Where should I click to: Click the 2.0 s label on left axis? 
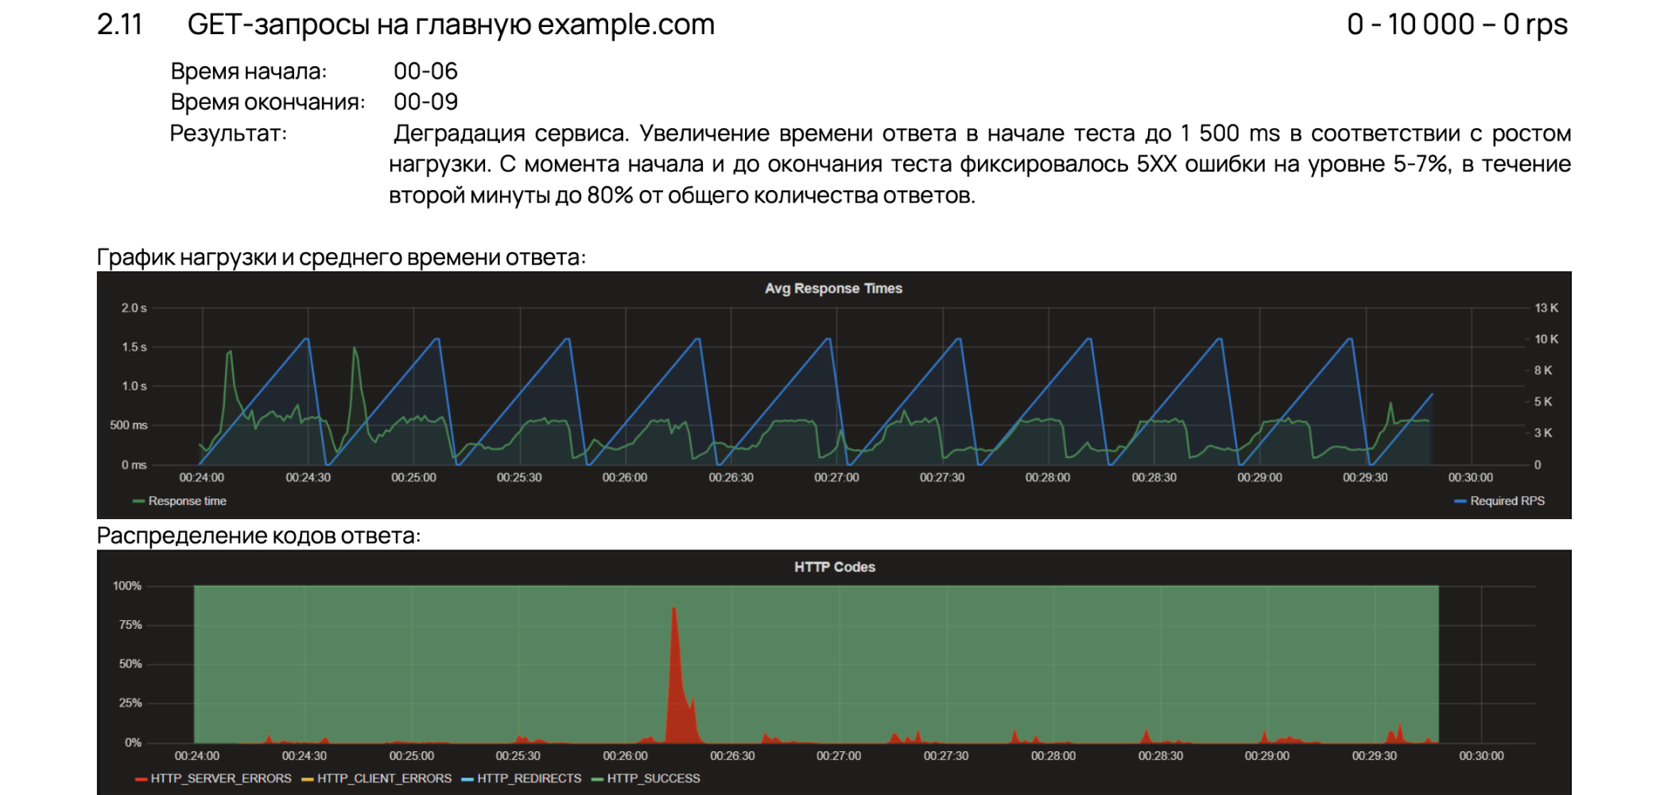pos(134,308)
